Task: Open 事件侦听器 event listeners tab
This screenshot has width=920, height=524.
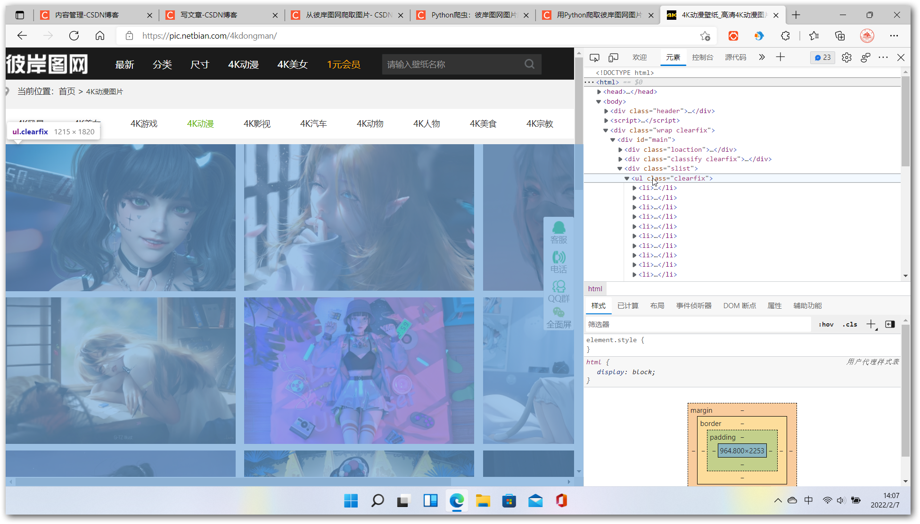Action: tap(694, 306)
